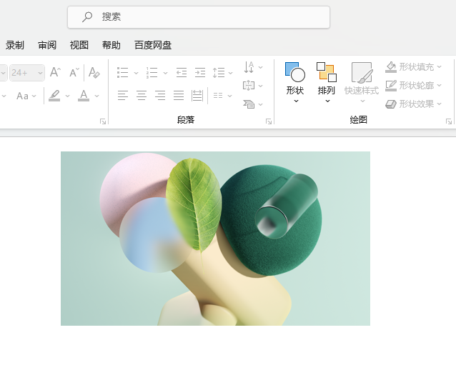Expand 形状轮廓 dropdown arrow
The width and height of the screenshot is (456, 365).
(439, 86)
